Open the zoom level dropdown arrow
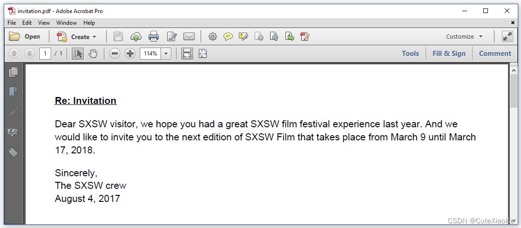 [166, 53]
